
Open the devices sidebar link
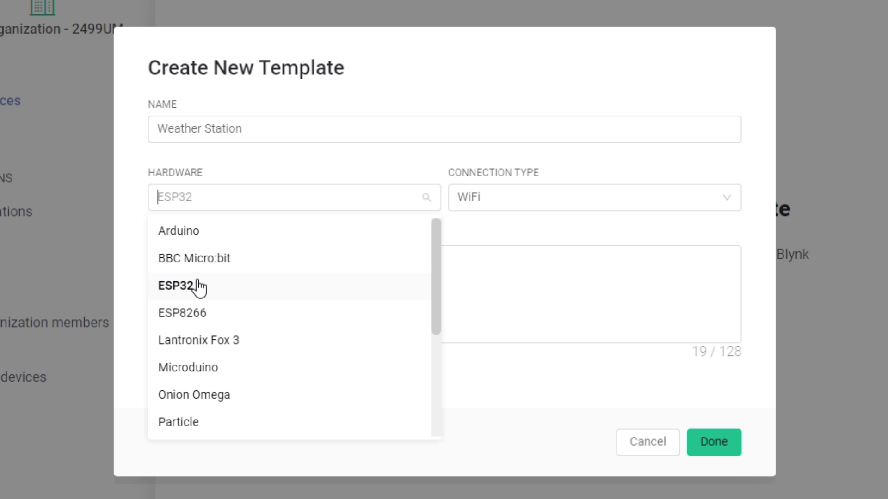(23, 377)
